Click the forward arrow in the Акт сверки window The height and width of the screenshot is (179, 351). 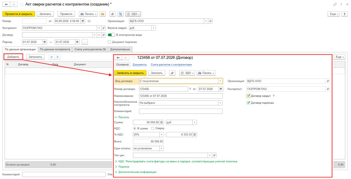(14, 4)
